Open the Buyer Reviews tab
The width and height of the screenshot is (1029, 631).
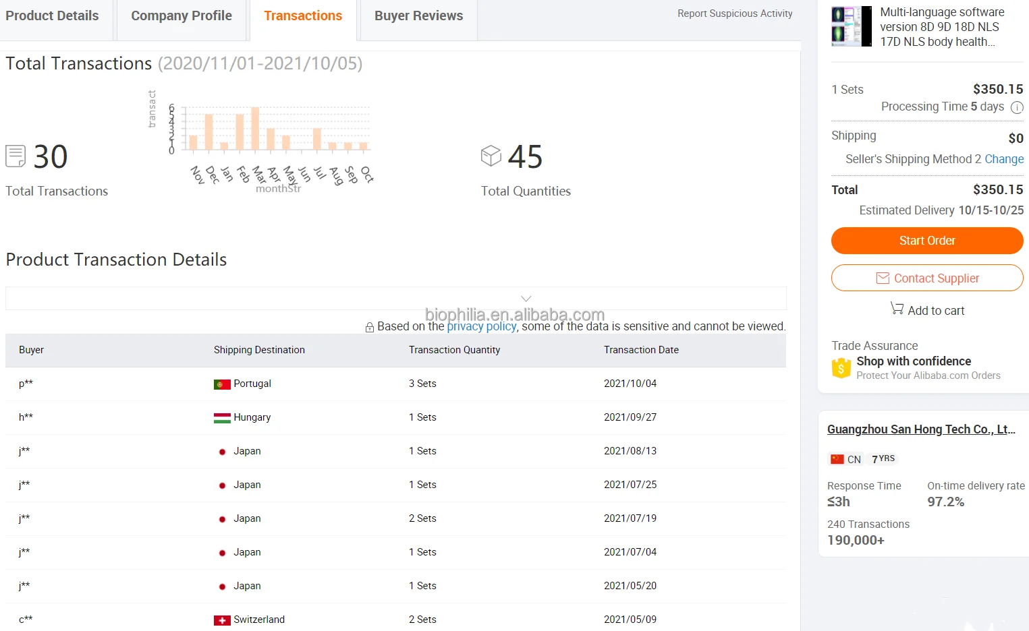[x=418, y=16]
